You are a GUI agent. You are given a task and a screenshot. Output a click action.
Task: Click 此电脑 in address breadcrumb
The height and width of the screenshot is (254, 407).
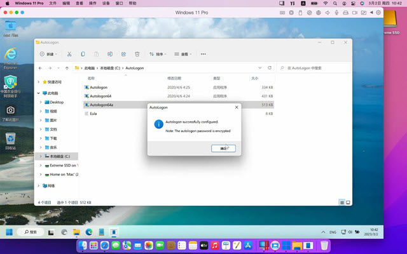click(90, 68)
